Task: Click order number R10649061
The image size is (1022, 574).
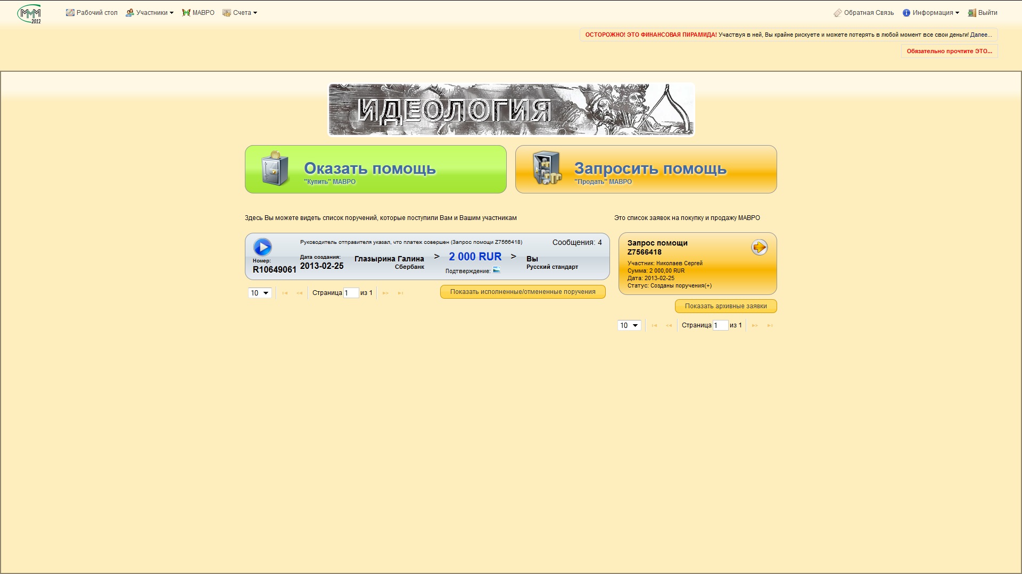Action: (275, 269)
